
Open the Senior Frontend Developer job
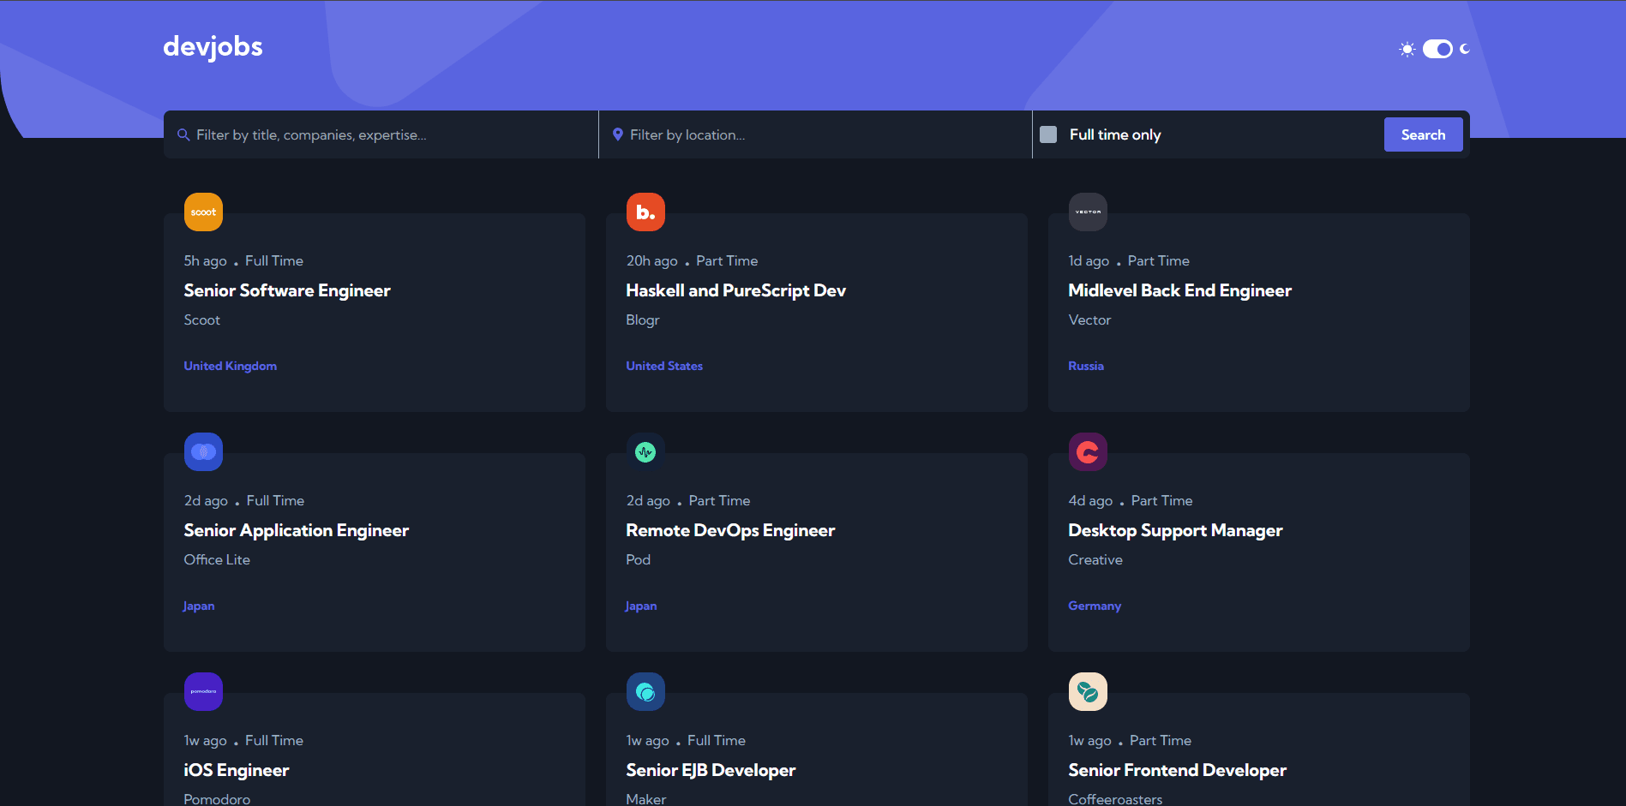pyautogui.click(x=1177, y=770)
